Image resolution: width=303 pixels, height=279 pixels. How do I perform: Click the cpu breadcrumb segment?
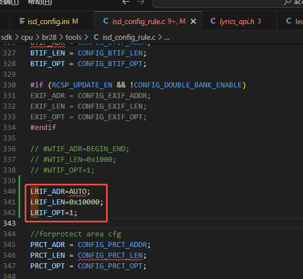pos(27,37)
